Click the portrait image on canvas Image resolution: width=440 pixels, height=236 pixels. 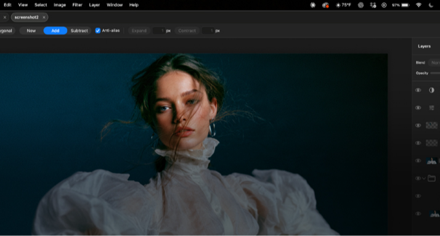pos(194,144)
